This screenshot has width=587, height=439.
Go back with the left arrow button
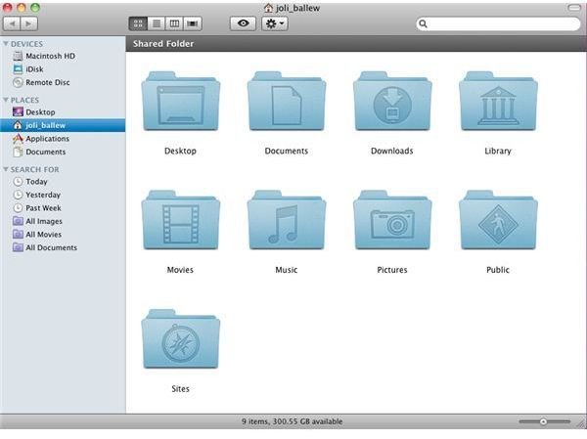12,23
